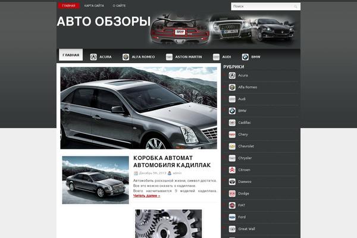Open the Cadillac category text link
The height and width of the screenshot is (238, 357).
245,123
